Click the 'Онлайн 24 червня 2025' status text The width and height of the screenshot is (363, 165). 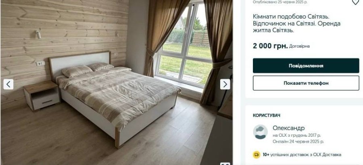pos(298,141)
